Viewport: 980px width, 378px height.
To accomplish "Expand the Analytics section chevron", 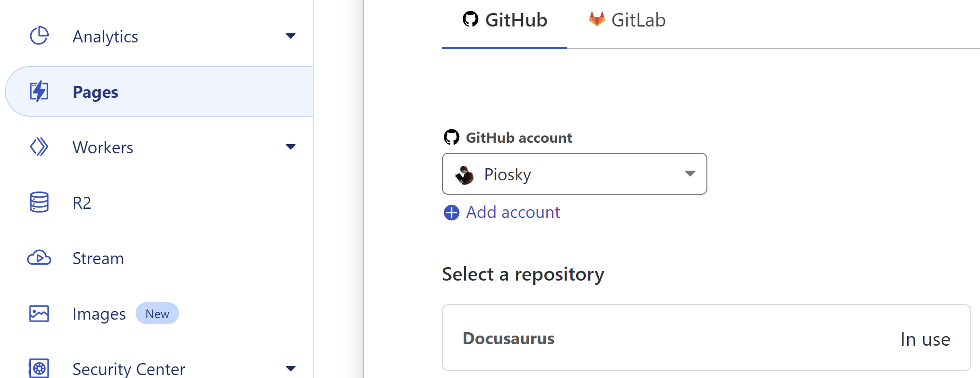I will click(x=291, y=36).
